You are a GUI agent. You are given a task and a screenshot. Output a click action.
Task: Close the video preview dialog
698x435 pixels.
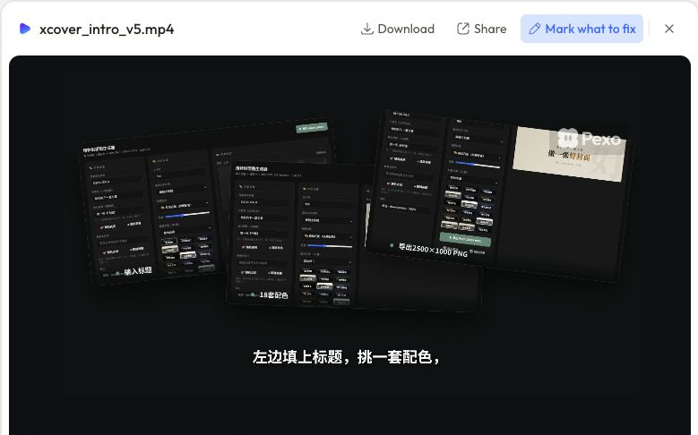[x=669, y=29]
